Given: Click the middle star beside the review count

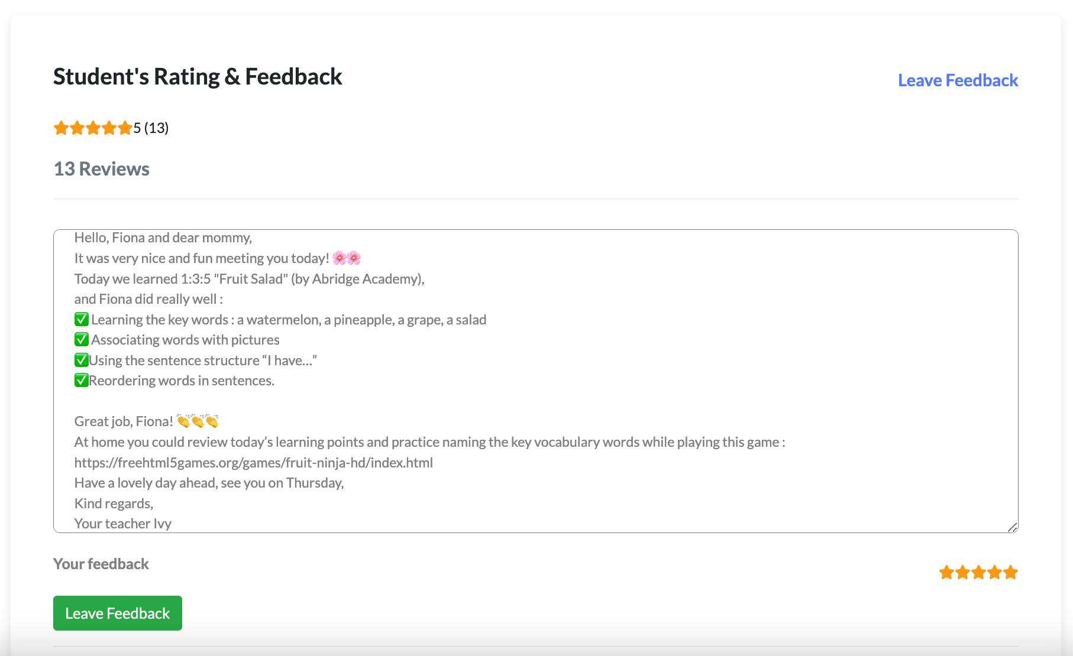Looking at the screenshot, I should click(x=93, y=128).
